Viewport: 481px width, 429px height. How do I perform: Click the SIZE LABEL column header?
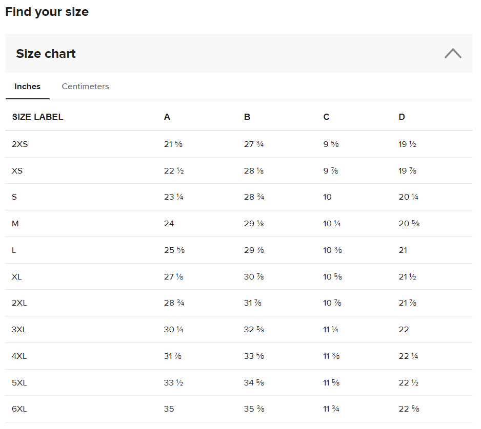pos(37,117)
